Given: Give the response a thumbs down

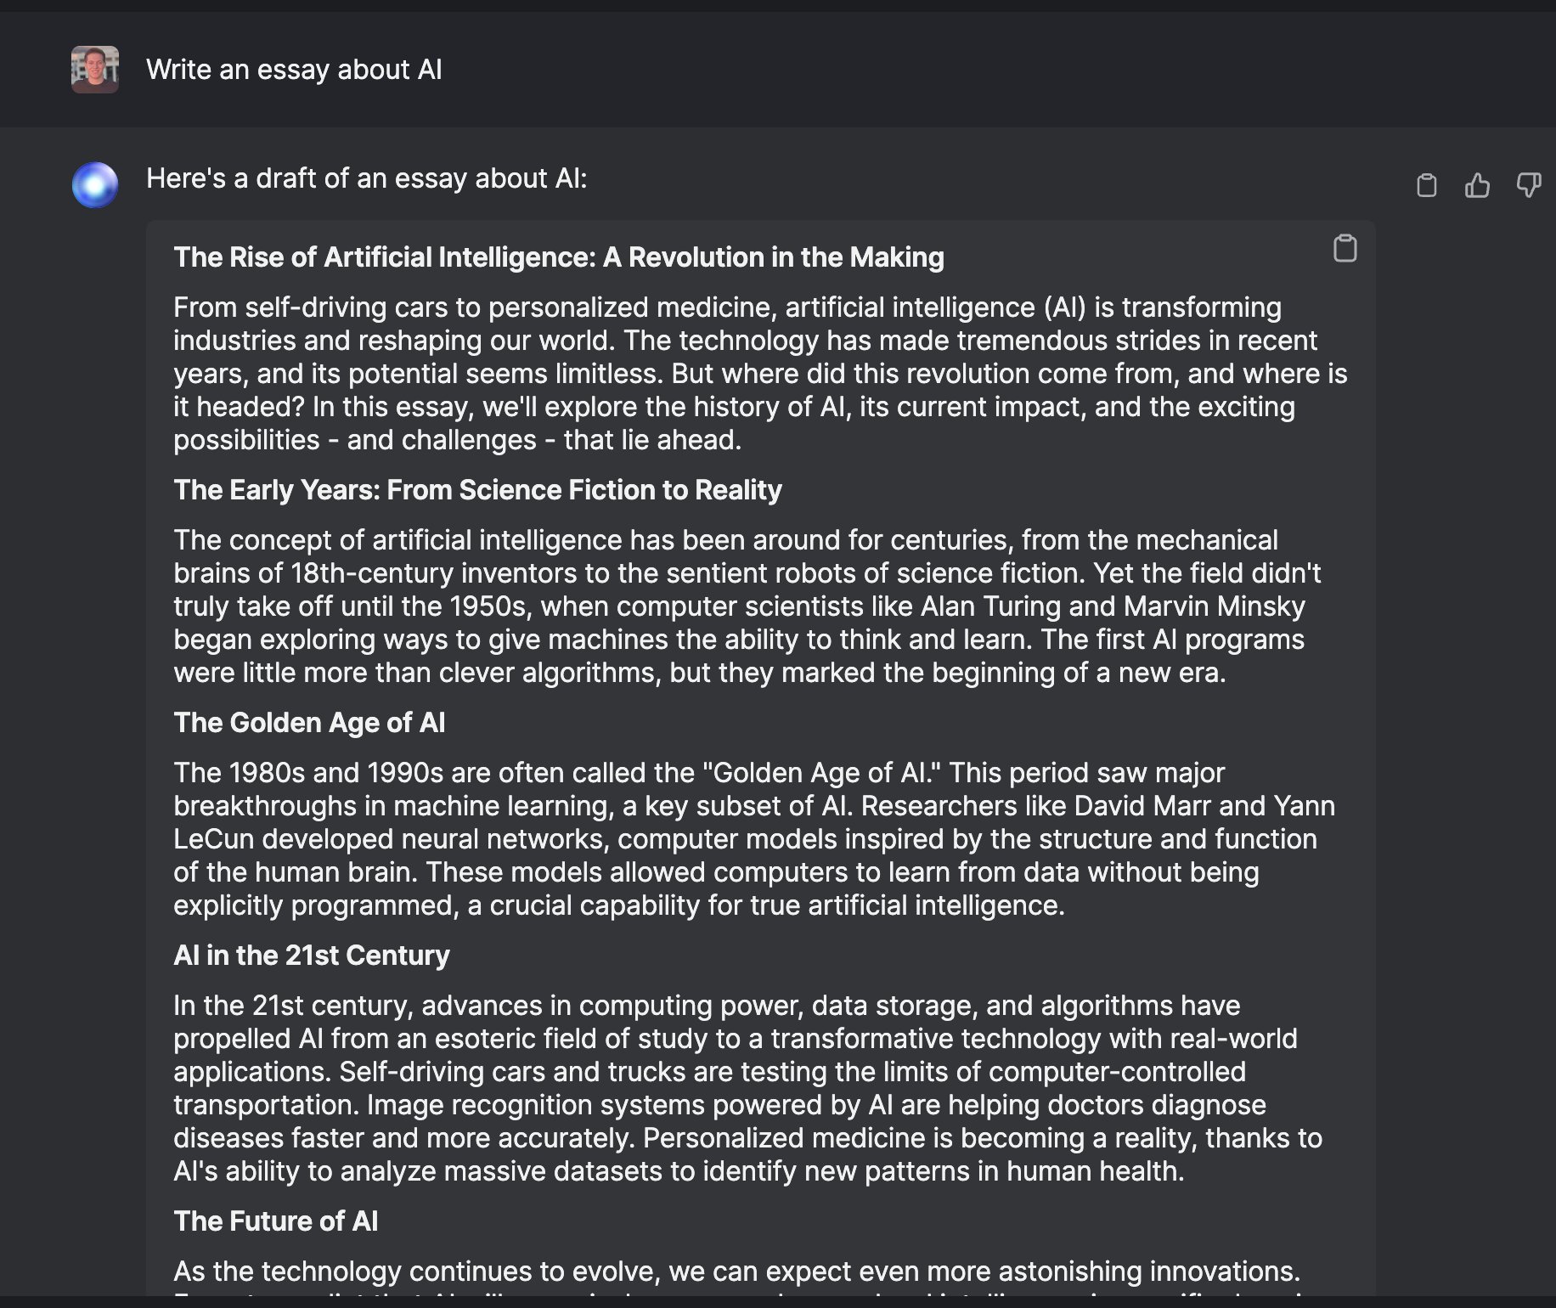Looking at the screenshot, I should (x=1529, y=184).
